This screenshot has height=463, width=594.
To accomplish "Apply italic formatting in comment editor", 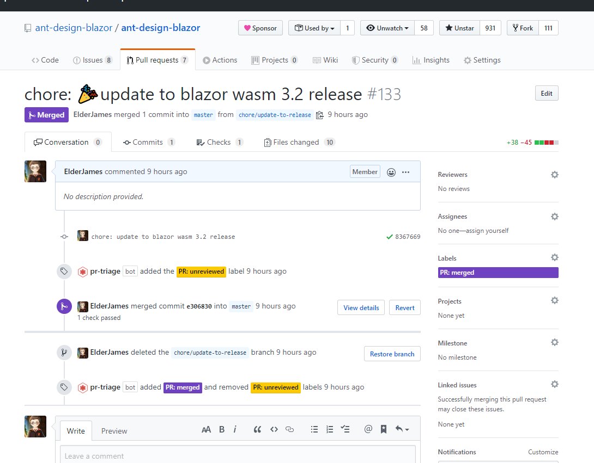I will [x=235, y=429].
